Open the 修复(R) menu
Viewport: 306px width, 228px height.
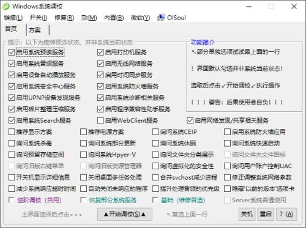64,18
